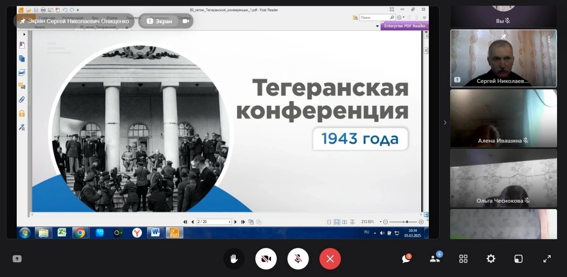Select continuous page view mode
Viewport: 567px width, 277px height.
tap(337, 222)
